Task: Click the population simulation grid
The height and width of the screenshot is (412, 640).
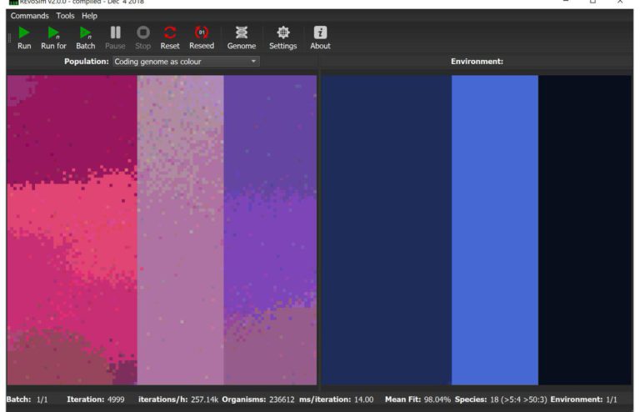Action: click(x=162, y=230)
